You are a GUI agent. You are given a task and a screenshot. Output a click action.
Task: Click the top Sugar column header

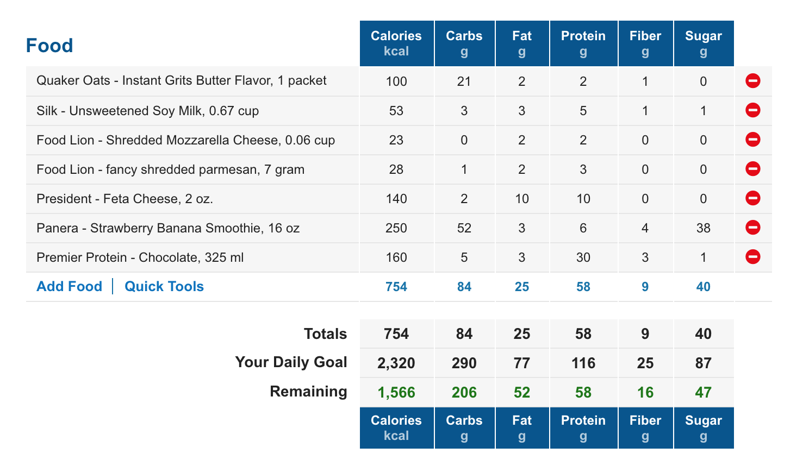(704, 43)
